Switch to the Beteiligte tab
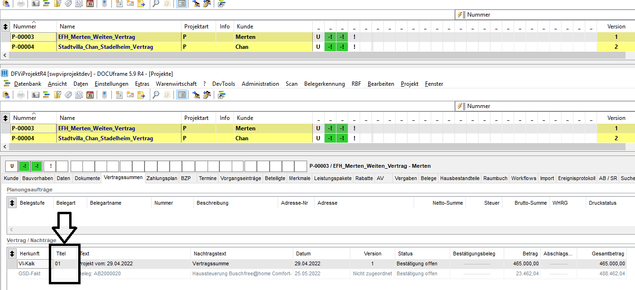635x290 pixels. (x=275, y=178)
